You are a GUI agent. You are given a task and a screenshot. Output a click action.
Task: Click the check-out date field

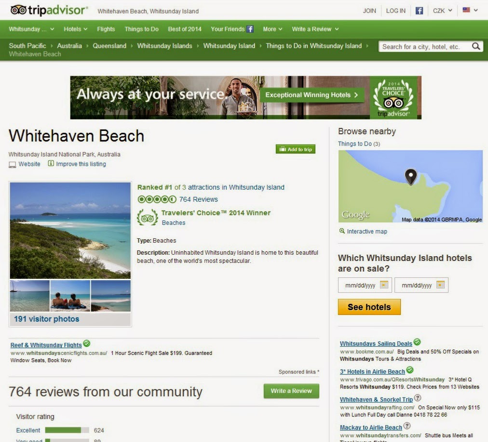pos(421,285)
